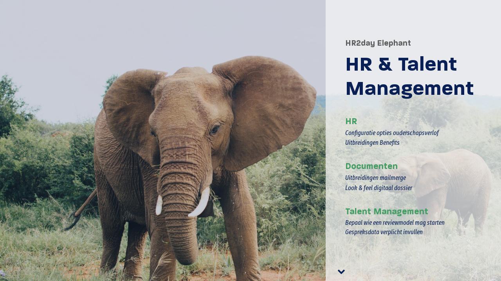Select 'Configuratie opties ouderschapsverlof' item

pos(392,133)
